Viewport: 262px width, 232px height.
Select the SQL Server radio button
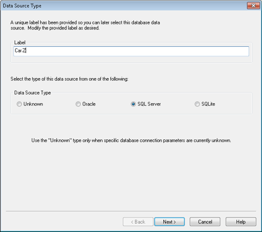pos(133,104)
